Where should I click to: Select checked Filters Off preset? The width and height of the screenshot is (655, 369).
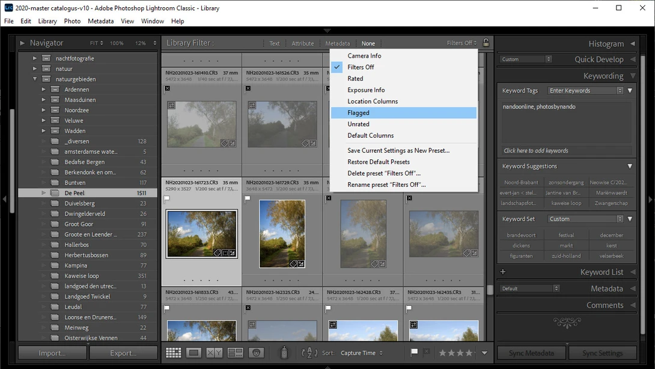[x=404, y=67]
